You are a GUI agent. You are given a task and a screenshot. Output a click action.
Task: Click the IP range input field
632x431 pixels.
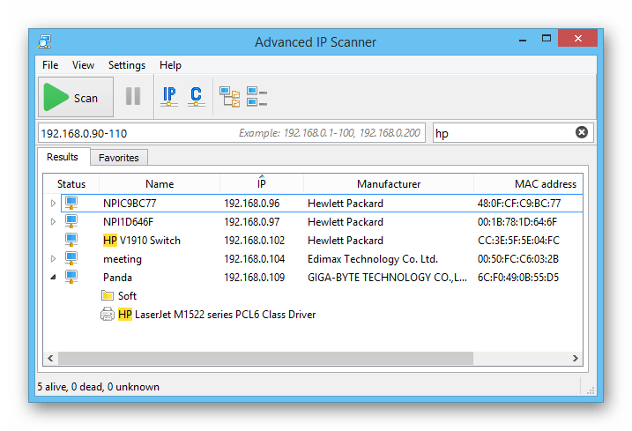pyautogui.click(x=232, y=133)
